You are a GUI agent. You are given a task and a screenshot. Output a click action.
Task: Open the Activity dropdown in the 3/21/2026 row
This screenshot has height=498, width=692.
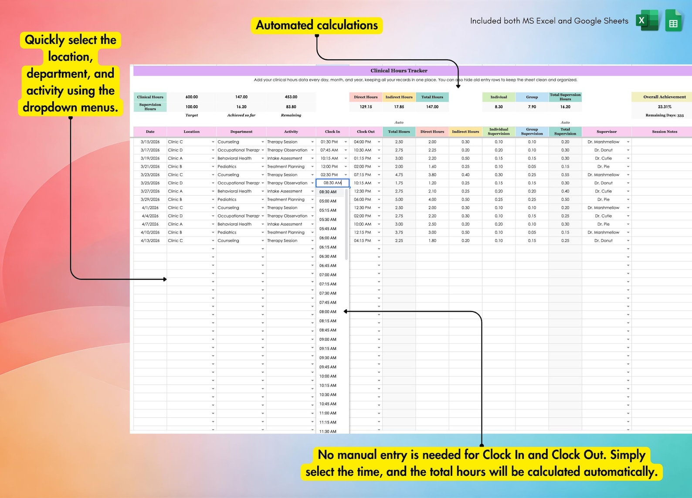click(312, 167)
